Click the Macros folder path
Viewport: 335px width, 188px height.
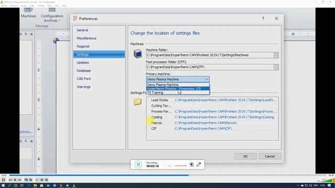[206, 123]
